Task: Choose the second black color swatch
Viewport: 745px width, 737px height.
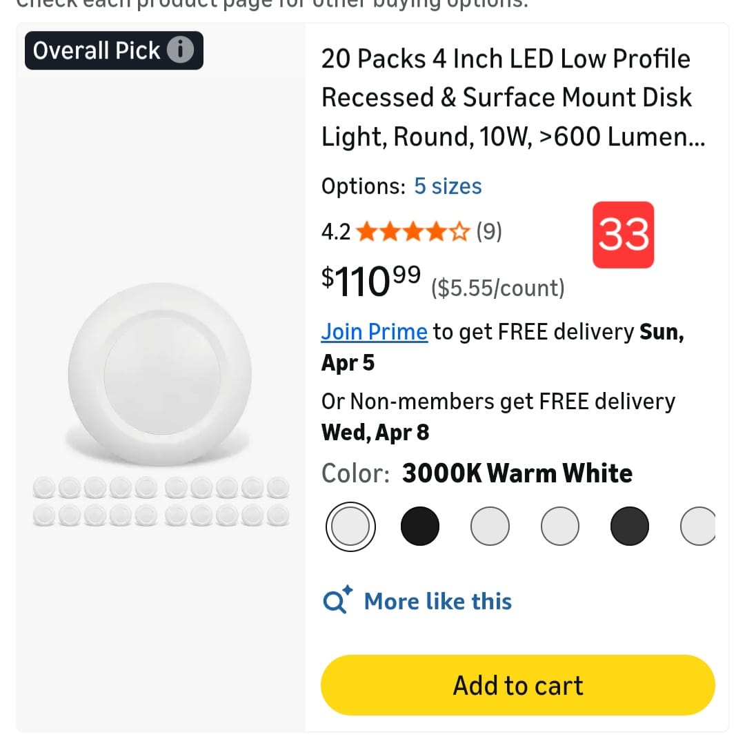Action: (419, 527)
